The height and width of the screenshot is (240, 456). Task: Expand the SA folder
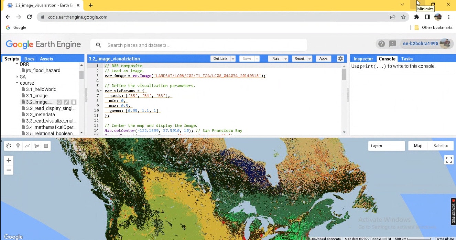pos(17,77)
